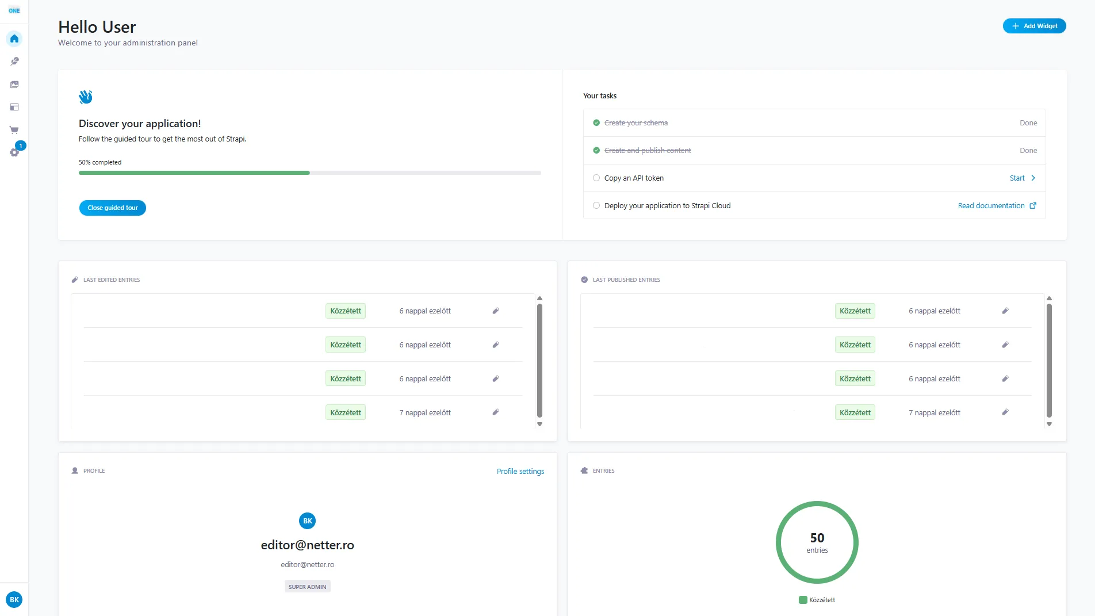Open the Home dashboard icon in sidebar

click(x=14, y=39)
